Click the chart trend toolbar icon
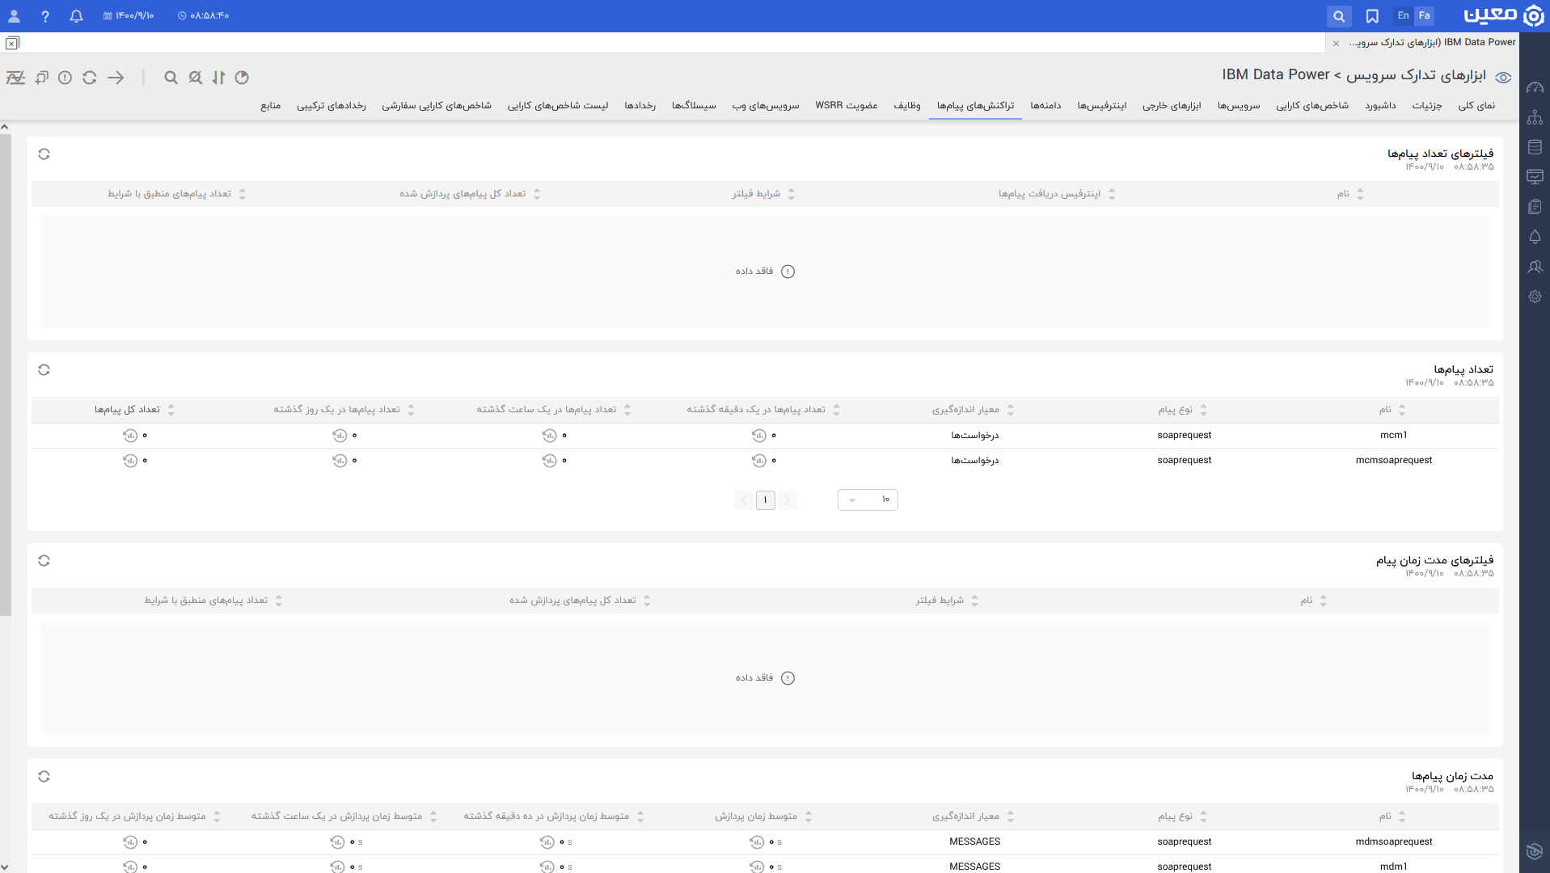 [15, 78]
